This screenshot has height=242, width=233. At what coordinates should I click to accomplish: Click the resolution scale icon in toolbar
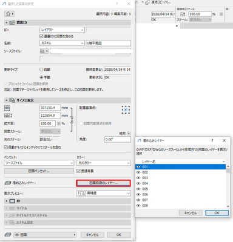(x=183, y=15)
